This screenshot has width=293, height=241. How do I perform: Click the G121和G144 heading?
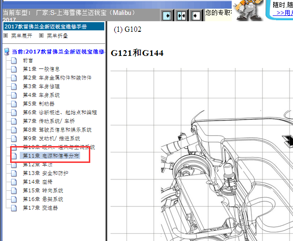137,53
